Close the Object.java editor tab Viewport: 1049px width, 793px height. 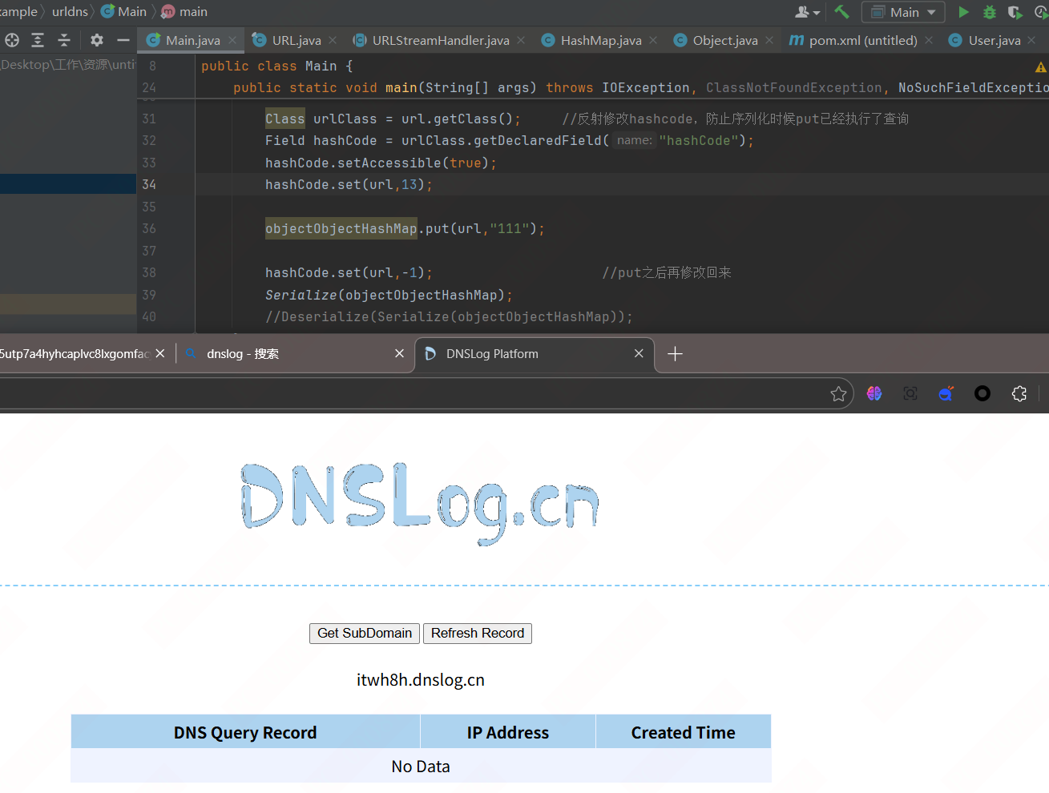(769, 40)
